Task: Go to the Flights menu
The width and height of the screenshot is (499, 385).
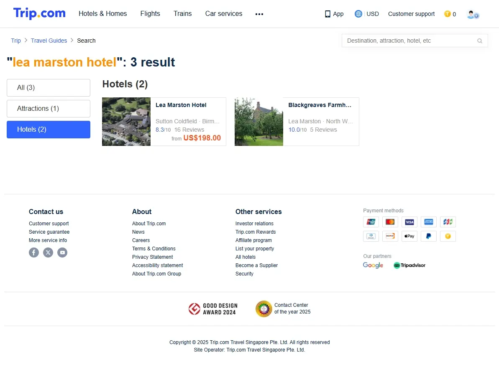Action: pyautogui.click(x=150, y=14)
